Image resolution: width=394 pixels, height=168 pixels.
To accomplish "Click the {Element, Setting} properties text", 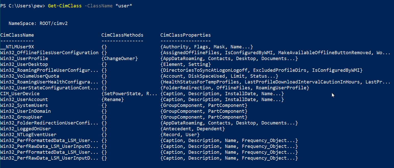I will pyautogui.click(x=186, y=64).
